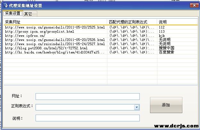
Task: Click into the 网址 input field
Action: point(88,96)
